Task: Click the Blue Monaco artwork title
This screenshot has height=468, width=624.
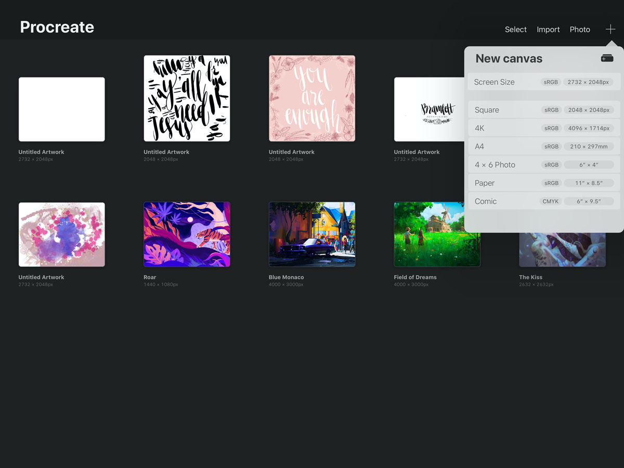Action: (x=286, y=277)
